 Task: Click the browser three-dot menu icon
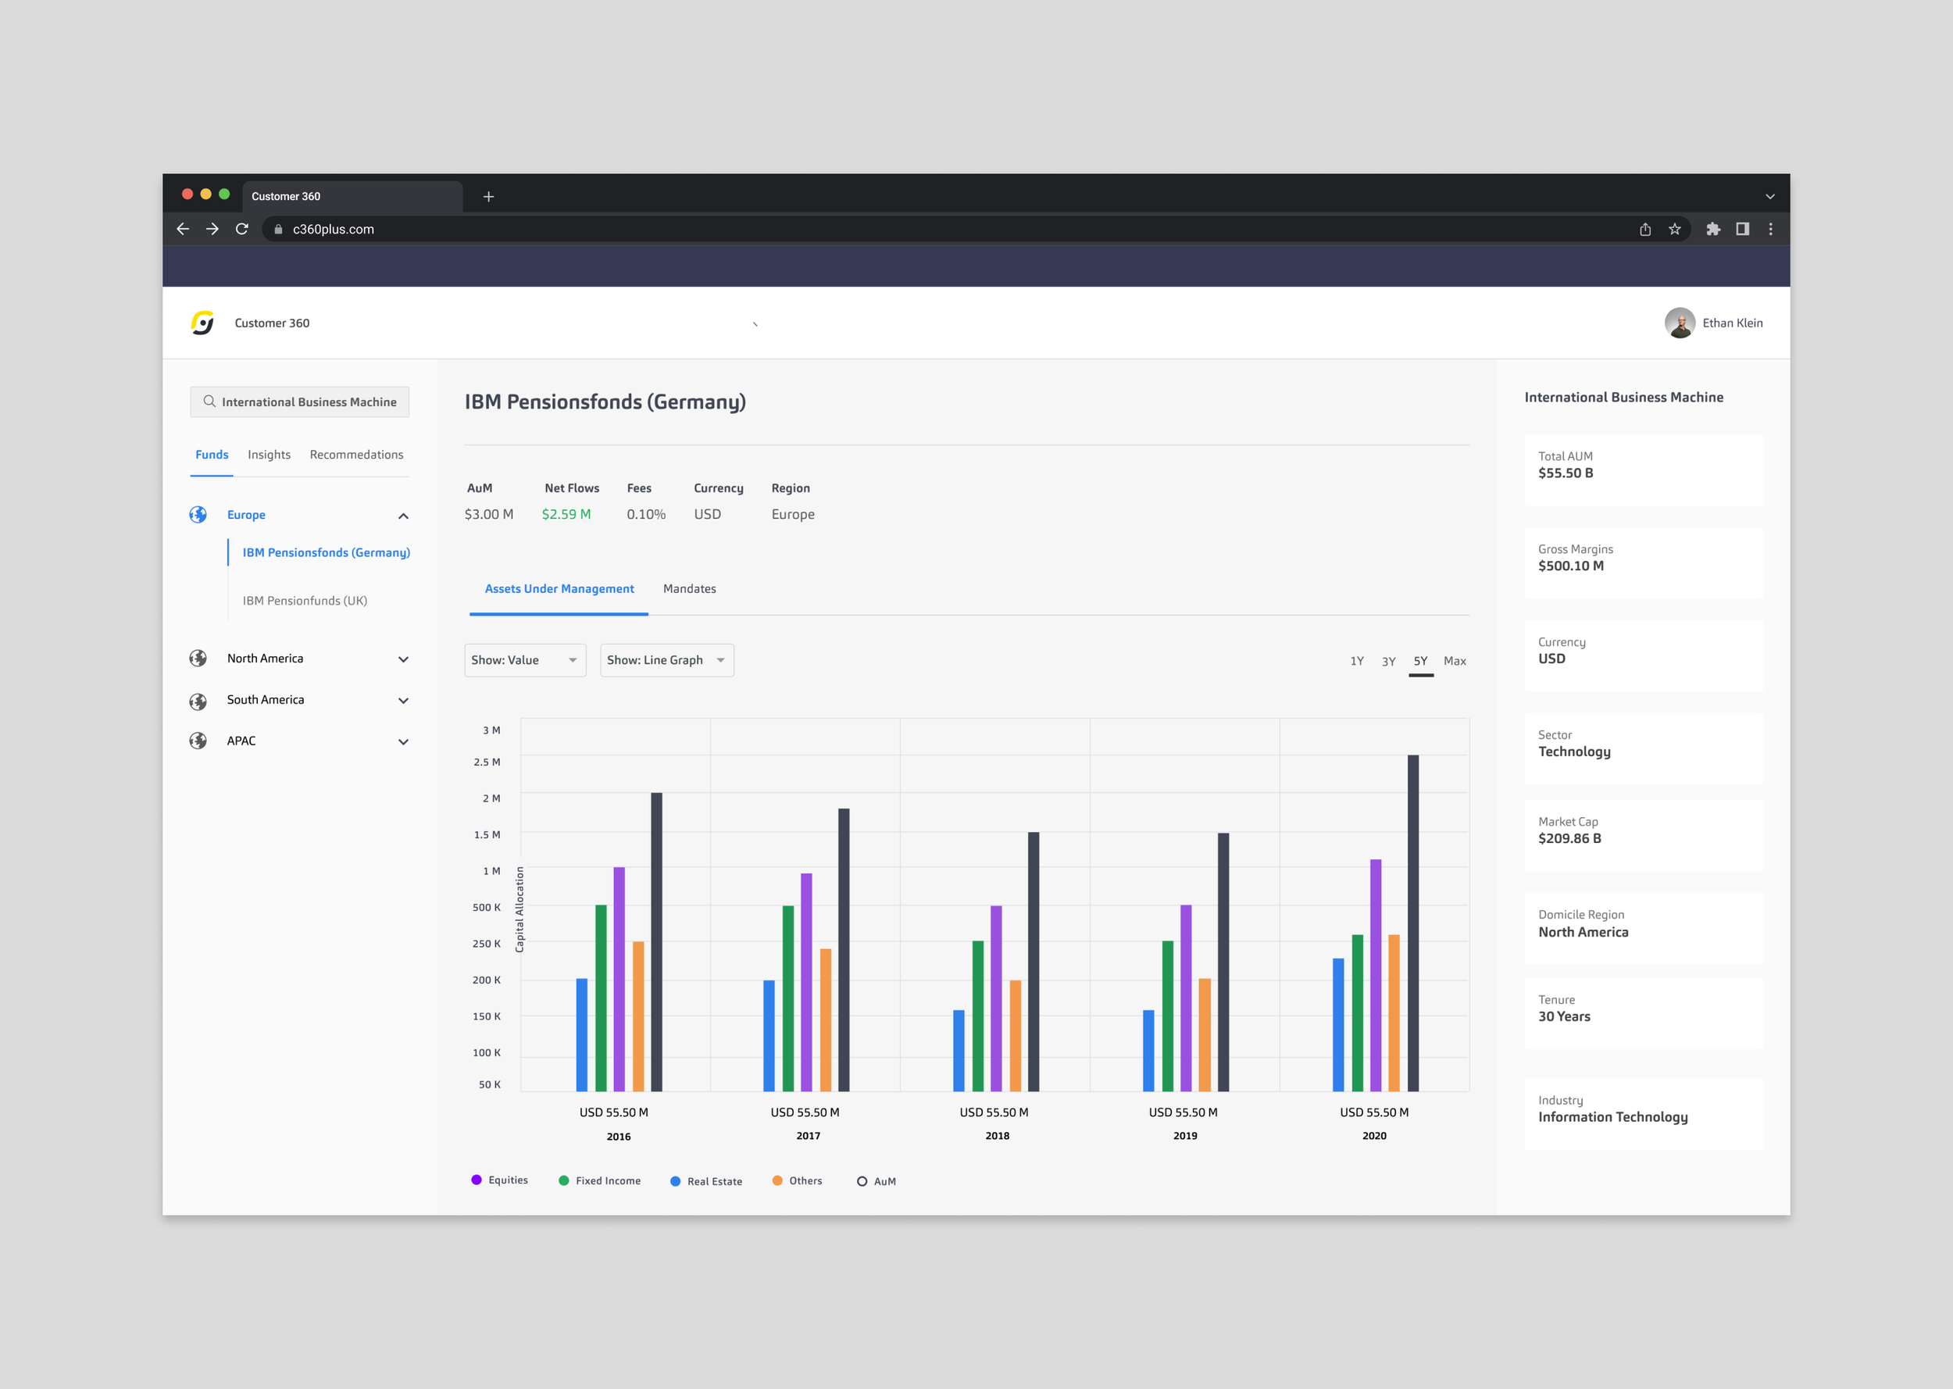click(x=1770, y=229)
